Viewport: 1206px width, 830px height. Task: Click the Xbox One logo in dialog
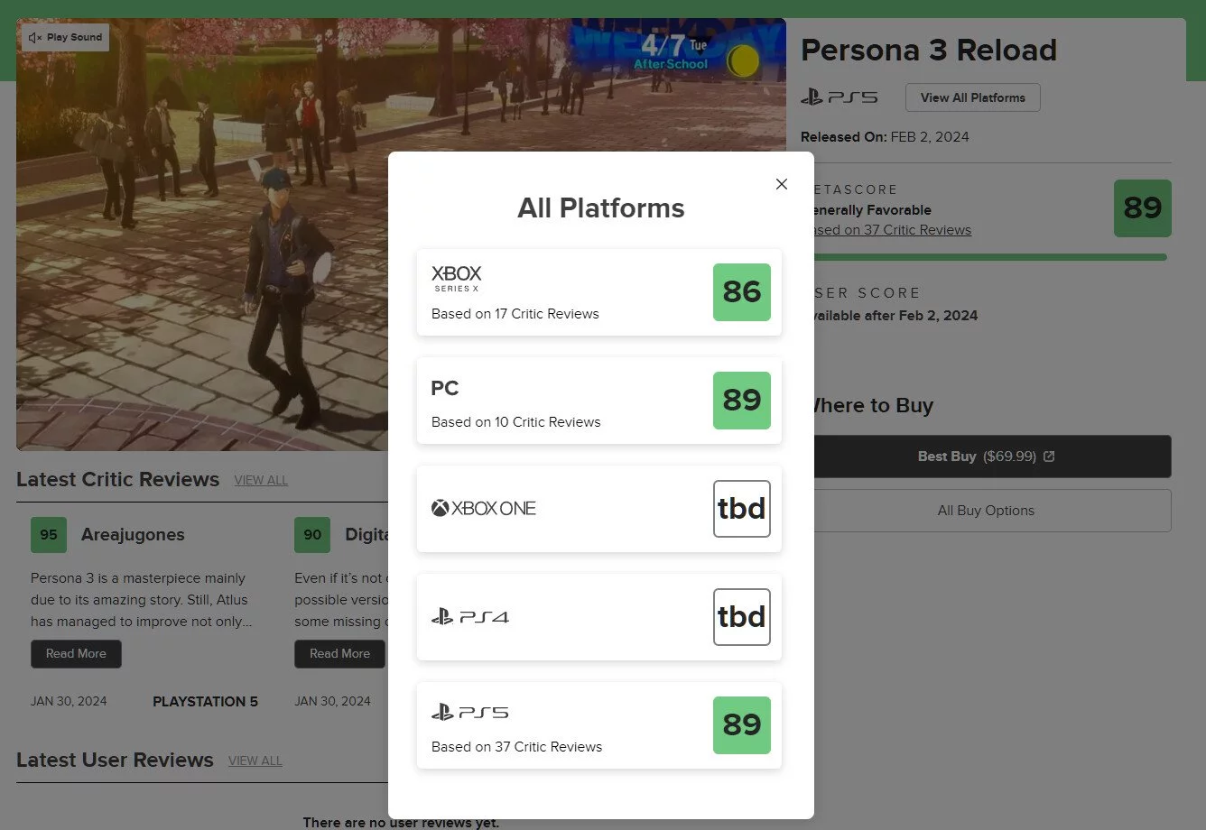[484, 509]
